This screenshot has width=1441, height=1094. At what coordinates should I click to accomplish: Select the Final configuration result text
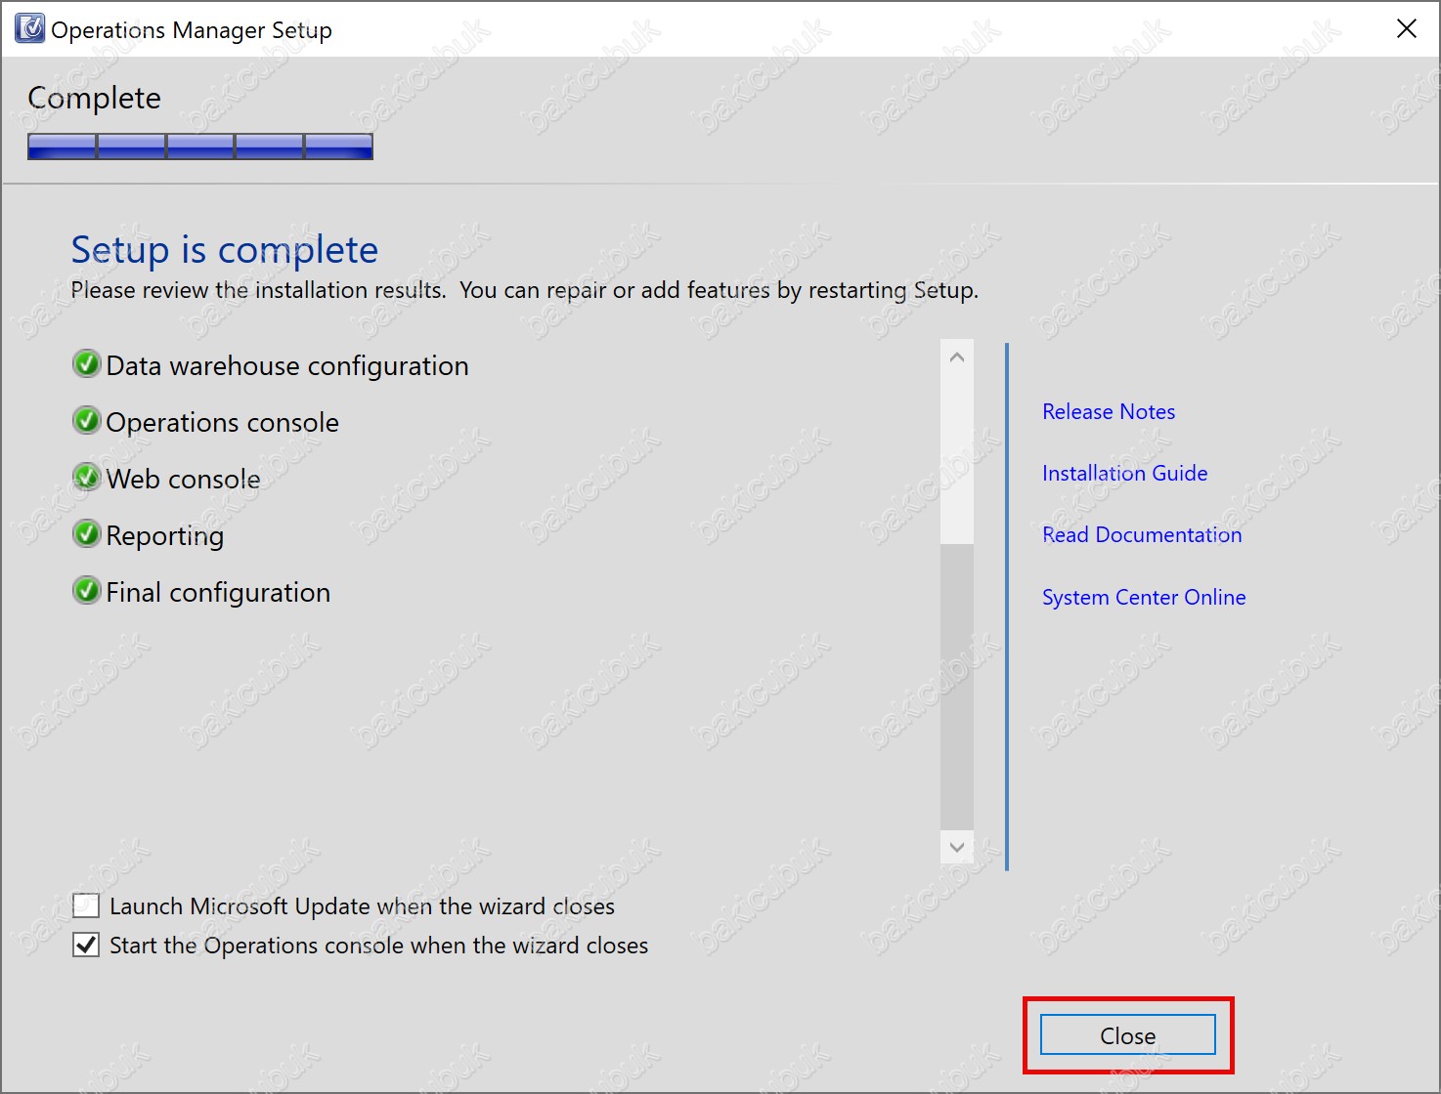[218, 593]
